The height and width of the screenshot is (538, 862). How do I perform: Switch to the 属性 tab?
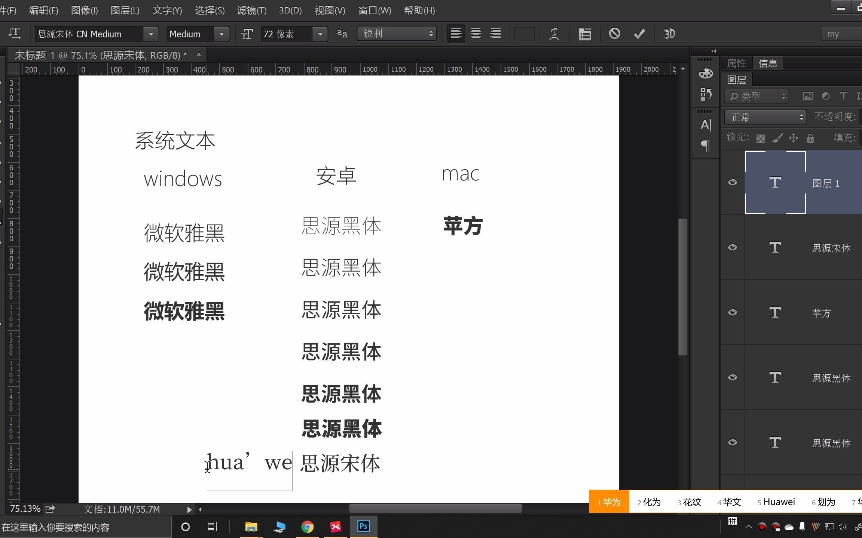tap(736, 63)
